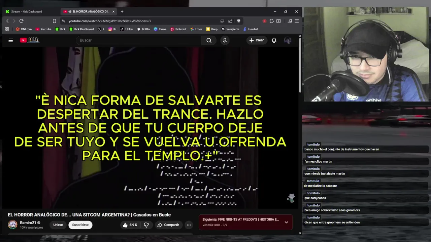Open the YouTube guide hamburger menu

(10, 40)
